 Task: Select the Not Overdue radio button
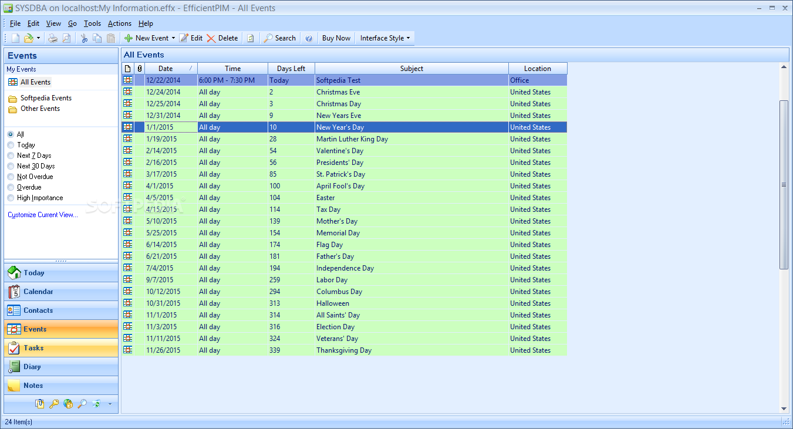coord(11,177)
